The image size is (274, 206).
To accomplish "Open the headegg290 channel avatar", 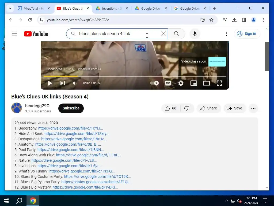I will 17,108.
